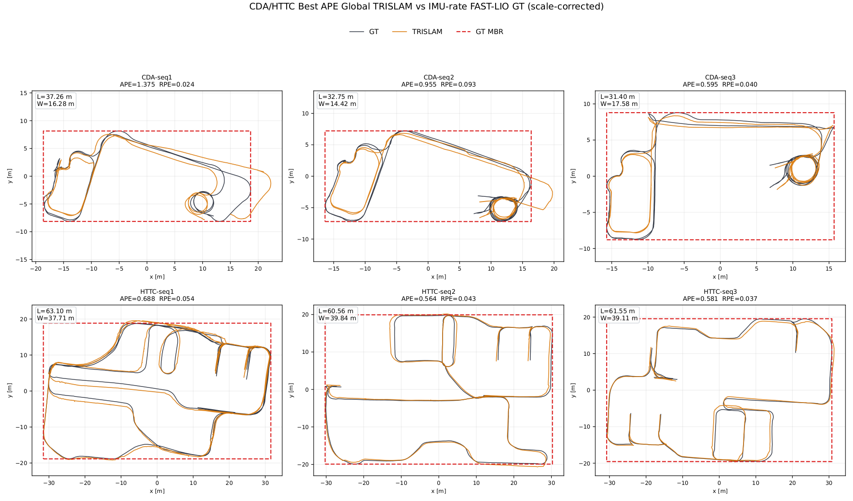Click the HTTC-seq1 subplot title
The height and width of the screenshot is (501, 853).
click(157, 292)
